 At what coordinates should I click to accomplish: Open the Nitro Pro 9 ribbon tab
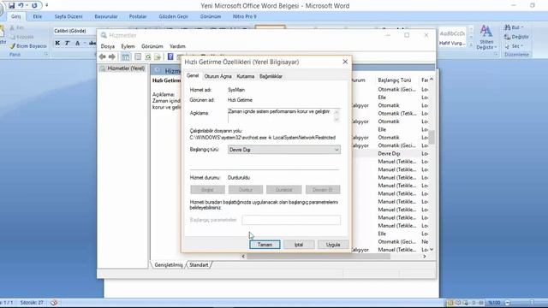pyautogui.click(x=244, y=16)
